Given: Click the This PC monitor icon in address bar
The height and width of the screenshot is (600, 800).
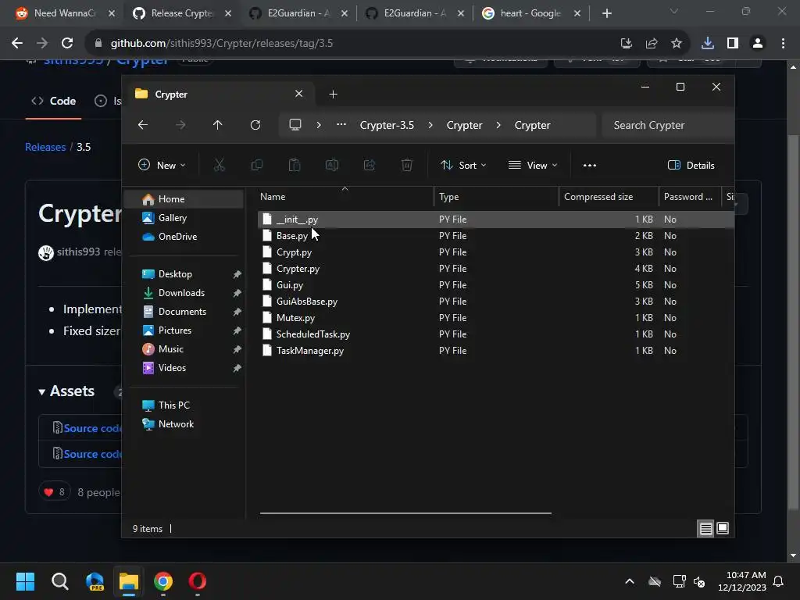Looking at the screenshot, I should click(295, 125).
